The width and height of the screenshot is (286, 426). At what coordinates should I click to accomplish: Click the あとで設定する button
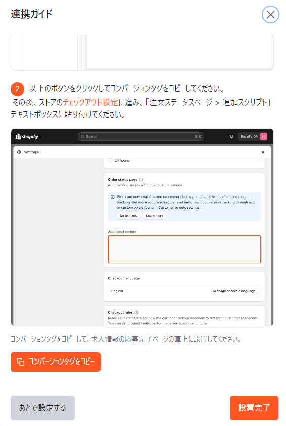(x=43, y=408)
